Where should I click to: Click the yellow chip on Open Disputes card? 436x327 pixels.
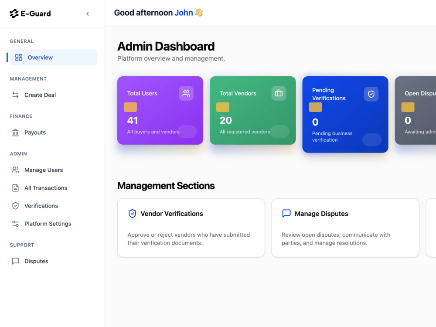(x=408, y=107)
